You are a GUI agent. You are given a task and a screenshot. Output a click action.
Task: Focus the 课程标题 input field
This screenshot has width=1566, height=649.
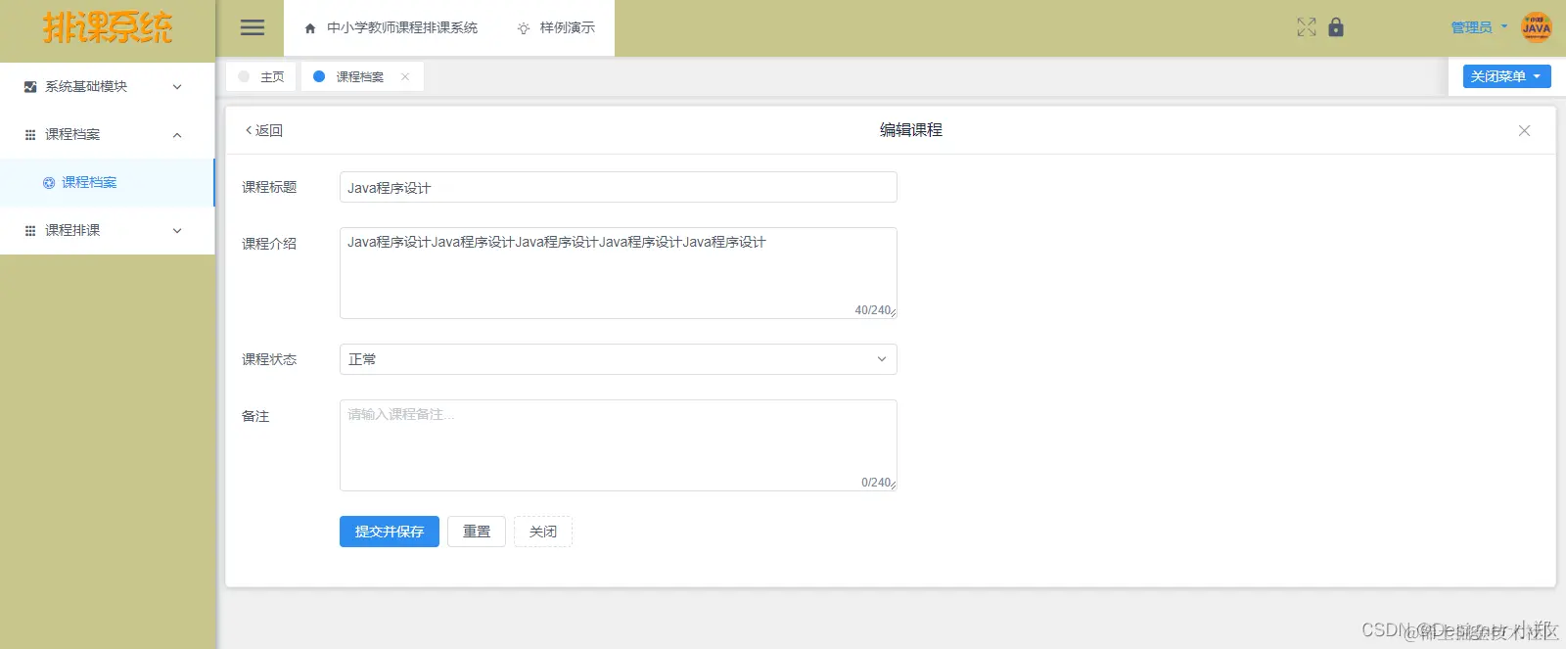pos(619,187)
